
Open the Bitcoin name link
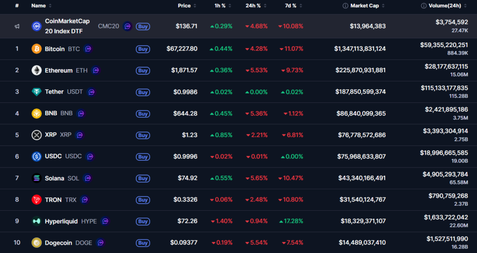coord(55,49)
